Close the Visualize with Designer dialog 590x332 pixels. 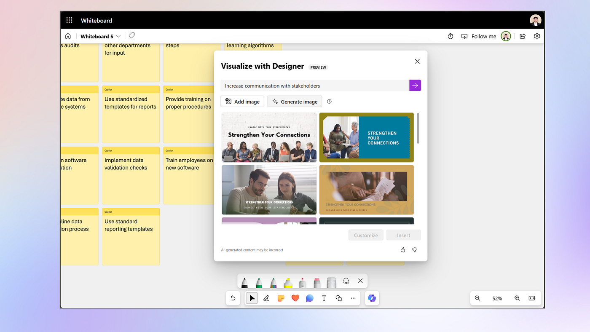(x=417, y=62)
